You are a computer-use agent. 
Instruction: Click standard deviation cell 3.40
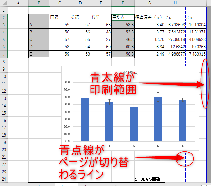pyautogui.click(x=149, y=25)
